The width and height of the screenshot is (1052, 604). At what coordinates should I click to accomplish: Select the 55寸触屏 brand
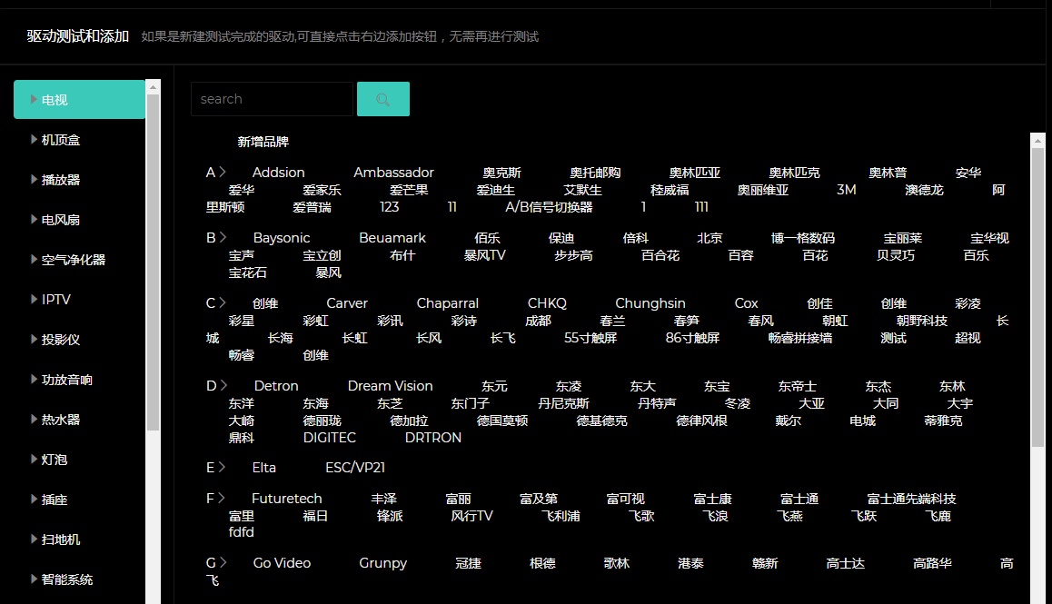591,338
